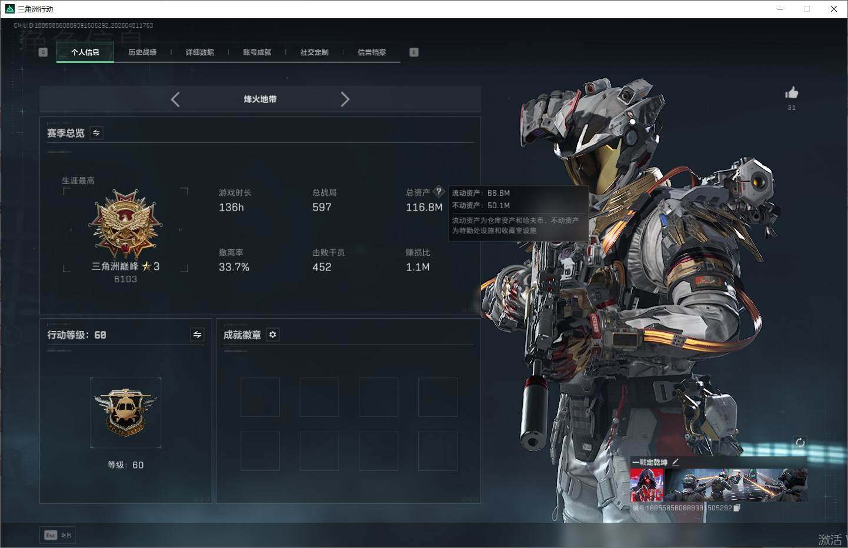Click the player card banner image
Screen dimensions: 848x548
click(x=736, y=485)
